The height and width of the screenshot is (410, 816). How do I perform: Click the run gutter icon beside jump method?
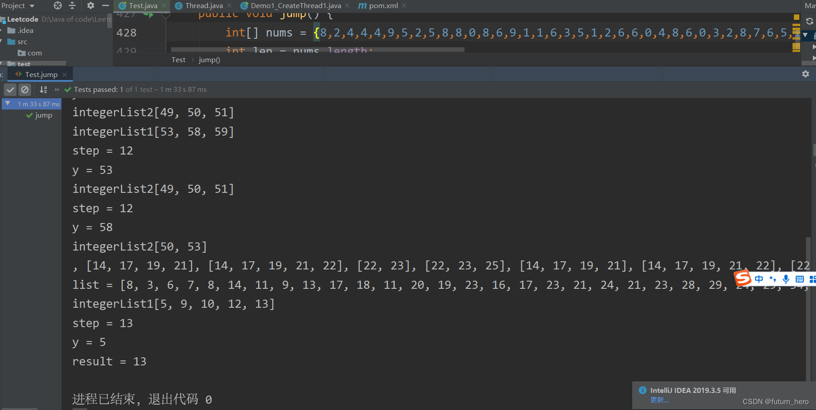(148, 14)
